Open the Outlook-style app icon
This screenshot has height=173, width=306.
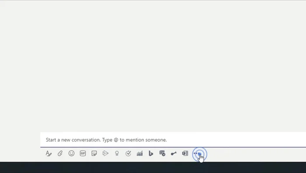click(x=185, y=153)
